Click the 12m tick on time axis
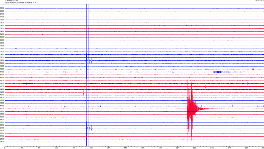Screen dimensions: 264x149 tap(108, 148)
